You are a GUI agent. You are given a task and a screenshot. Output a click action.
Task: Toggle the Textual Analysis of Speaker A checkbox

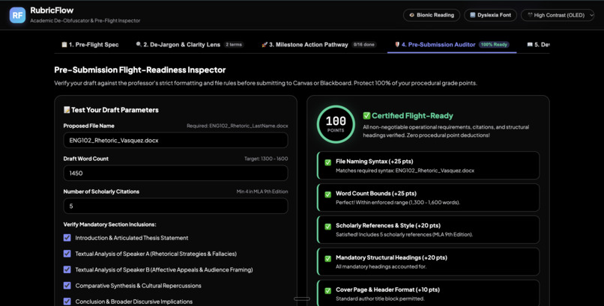click(67, 254)
